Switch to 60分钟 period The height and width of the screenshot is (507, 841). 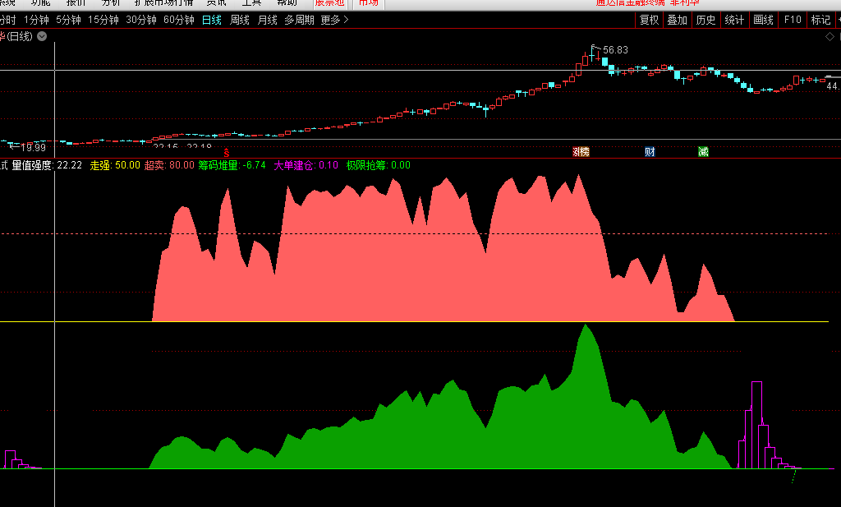[x=178, y=20]
